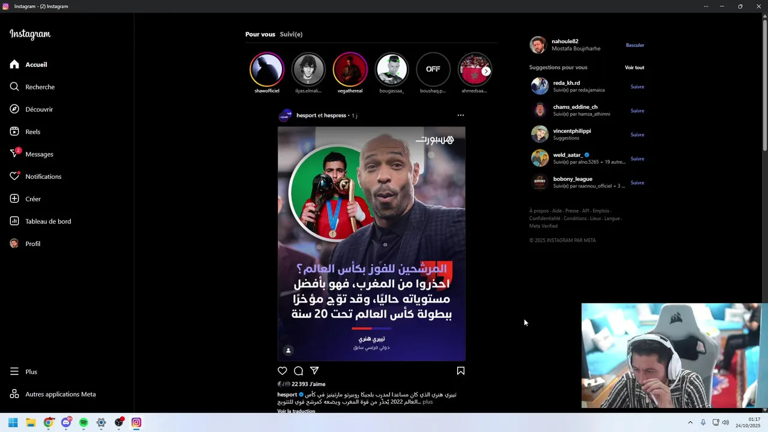Viewport: 768px width, 432px height.
Task: Open the Meta Verified footer link
Action: (543, 226)
